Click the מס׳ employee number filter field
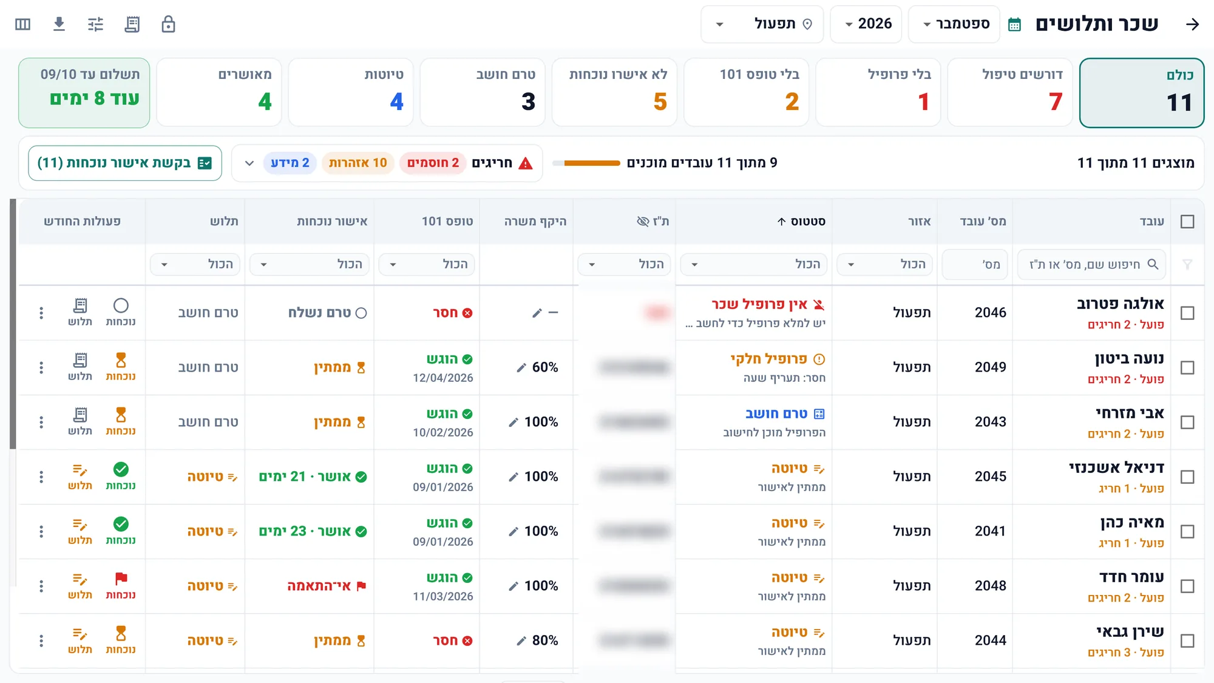 (975, 264)
